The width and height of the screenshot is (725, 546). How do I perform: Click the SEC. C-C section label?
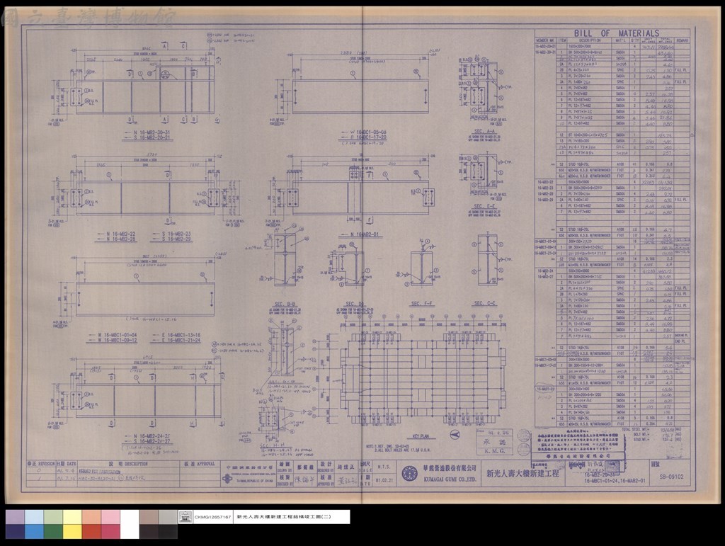point(484,303)
